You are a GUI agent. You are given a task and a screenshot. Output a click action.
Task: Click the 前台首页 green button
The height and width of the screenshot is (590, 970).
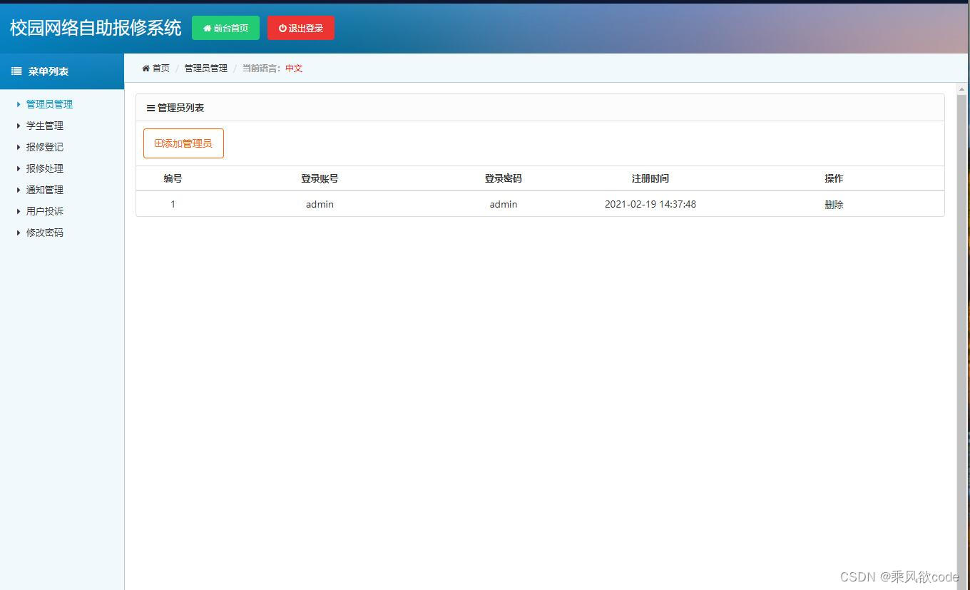pyautogui.click(x=225, y=28)
